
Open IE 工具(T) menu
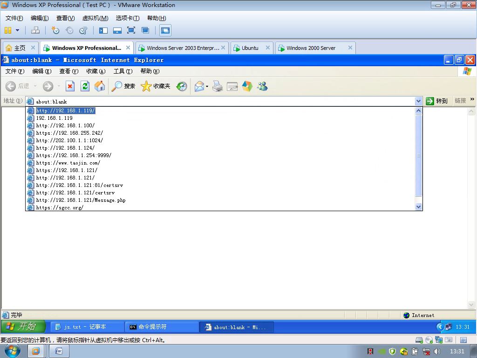123,71
